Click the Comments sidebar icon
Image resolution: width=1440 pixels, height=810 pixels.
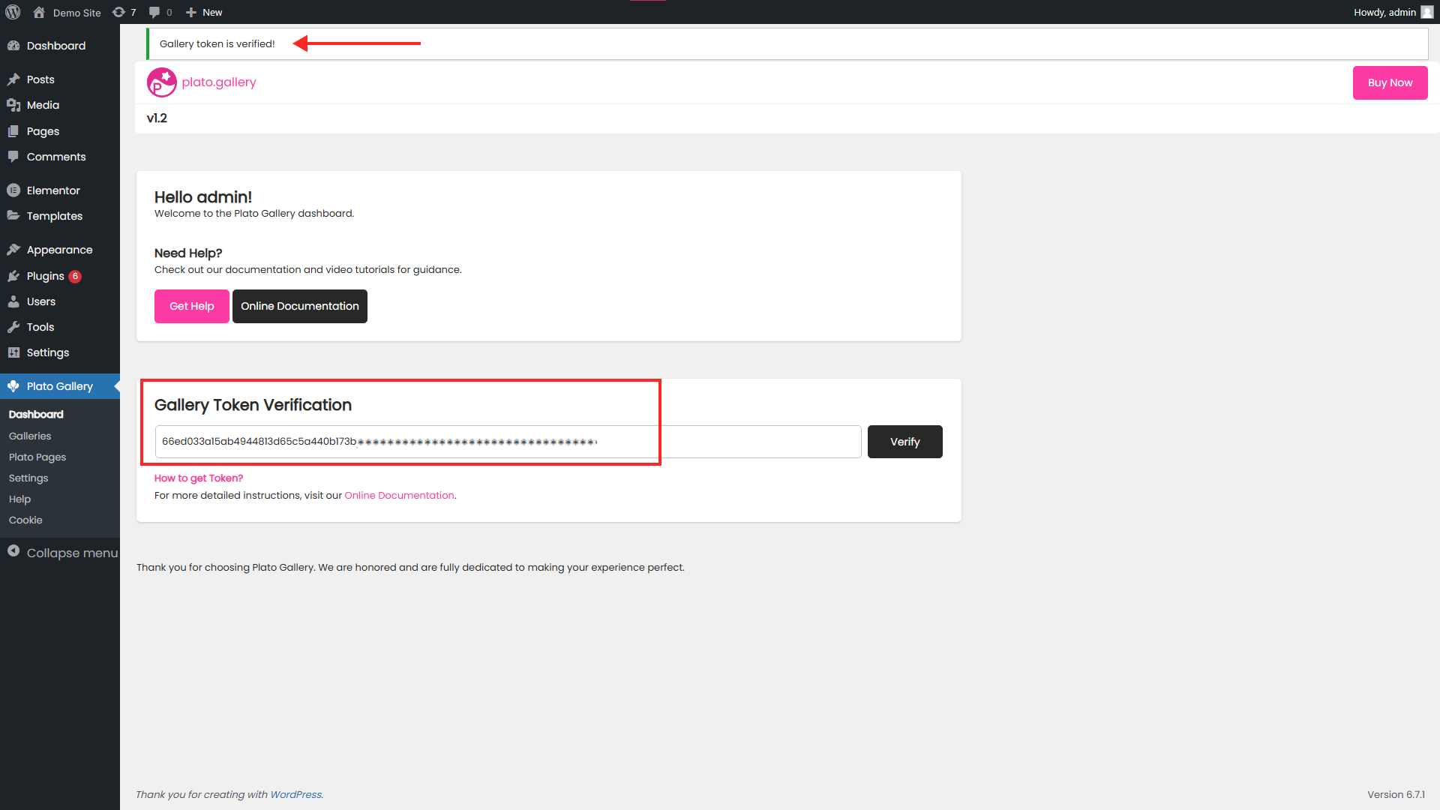tap(13, 156)
